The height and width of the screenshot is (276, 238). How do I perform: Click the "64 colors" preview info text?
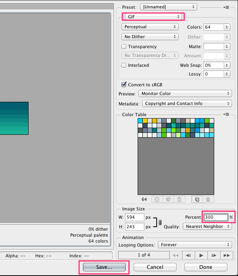coord(98,241)
